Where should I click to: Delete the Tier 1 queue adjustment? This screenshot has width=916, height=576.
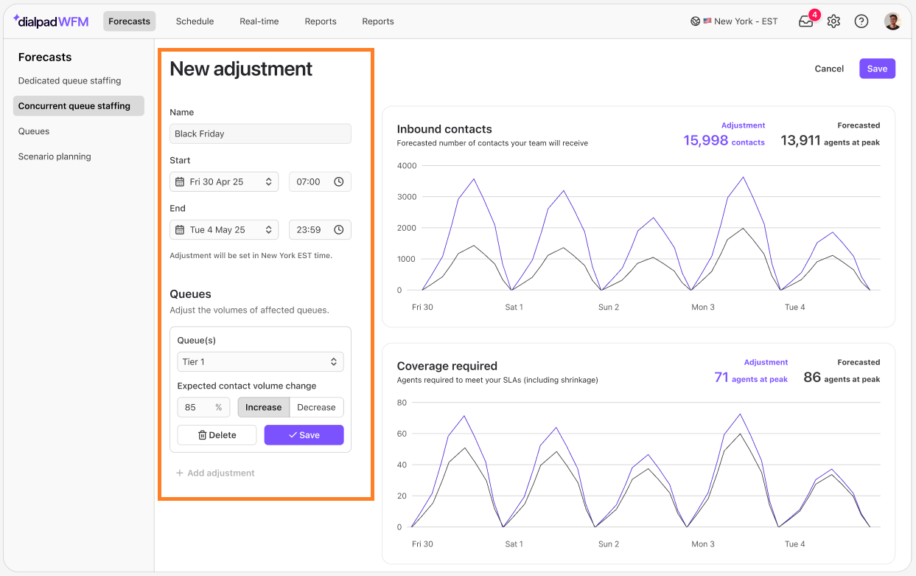pos(217,435)
